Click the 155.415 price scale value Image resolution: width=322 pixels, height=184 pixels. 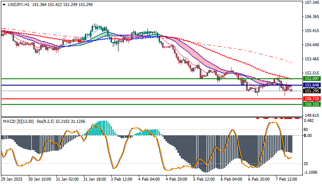312,31
